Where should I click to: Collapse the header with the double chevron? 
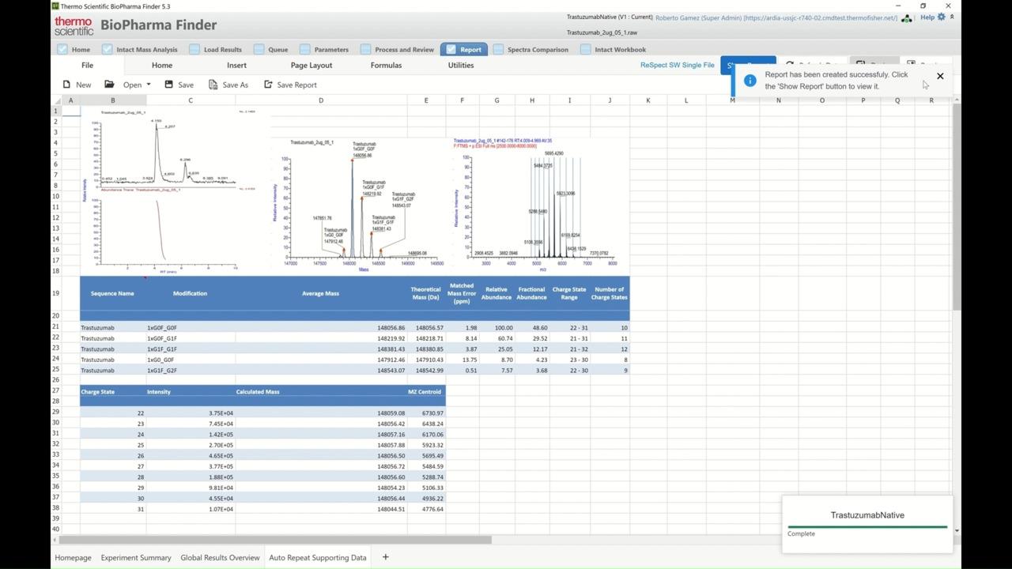pyautogui.click(x=952, y=17)
